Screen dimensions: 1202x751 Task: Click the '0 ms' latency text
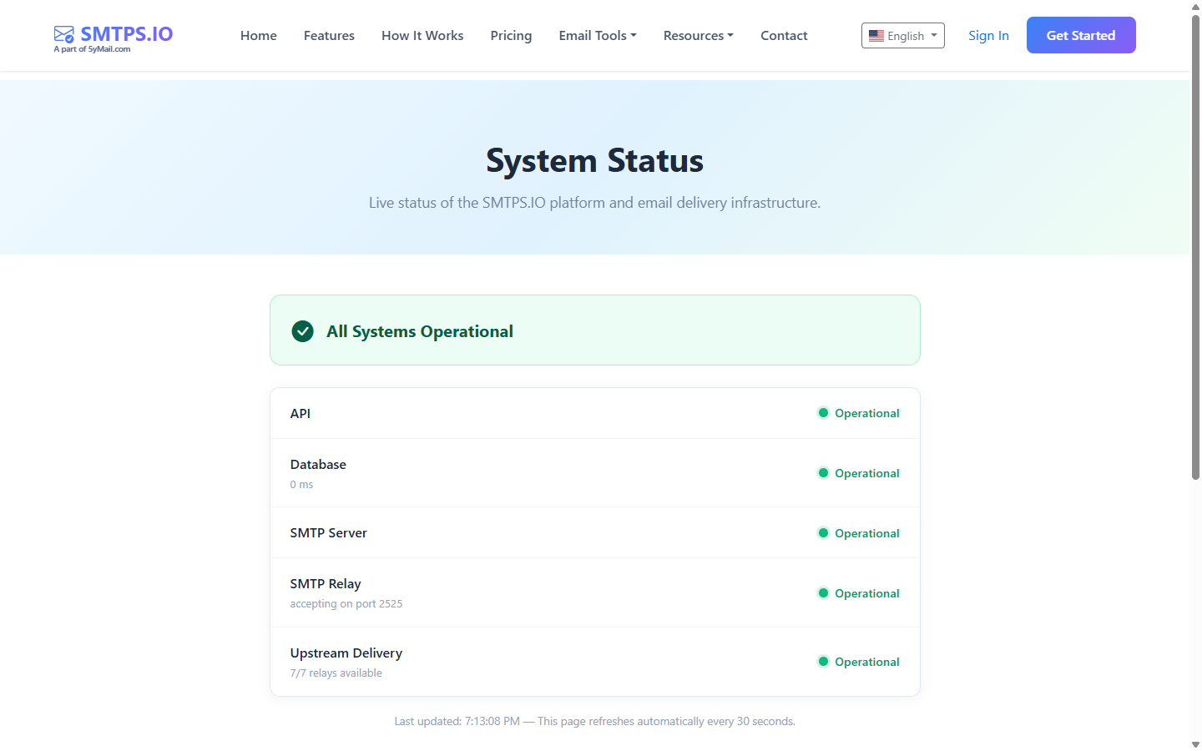click(x=301, y=485)
